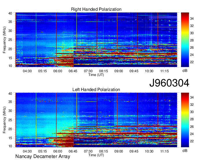Click the "28" value on Right Handed color bar
Viewport: 197px width, 160px height.
click(x=192, y=40)
